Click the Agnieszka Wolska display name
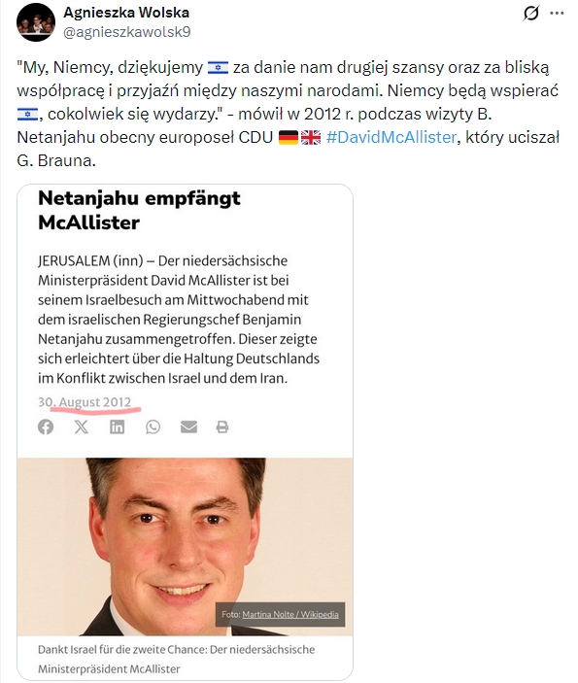 (x=126, y=13)
